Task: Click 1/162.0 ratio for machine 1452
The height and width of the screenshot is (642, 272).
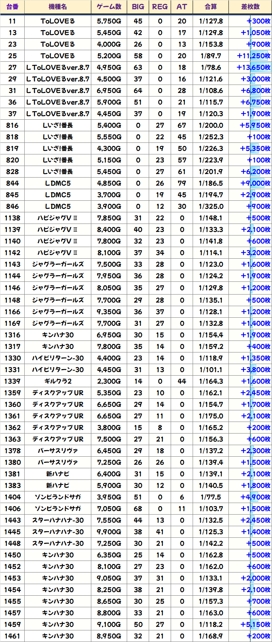Action: pos(211,566)
